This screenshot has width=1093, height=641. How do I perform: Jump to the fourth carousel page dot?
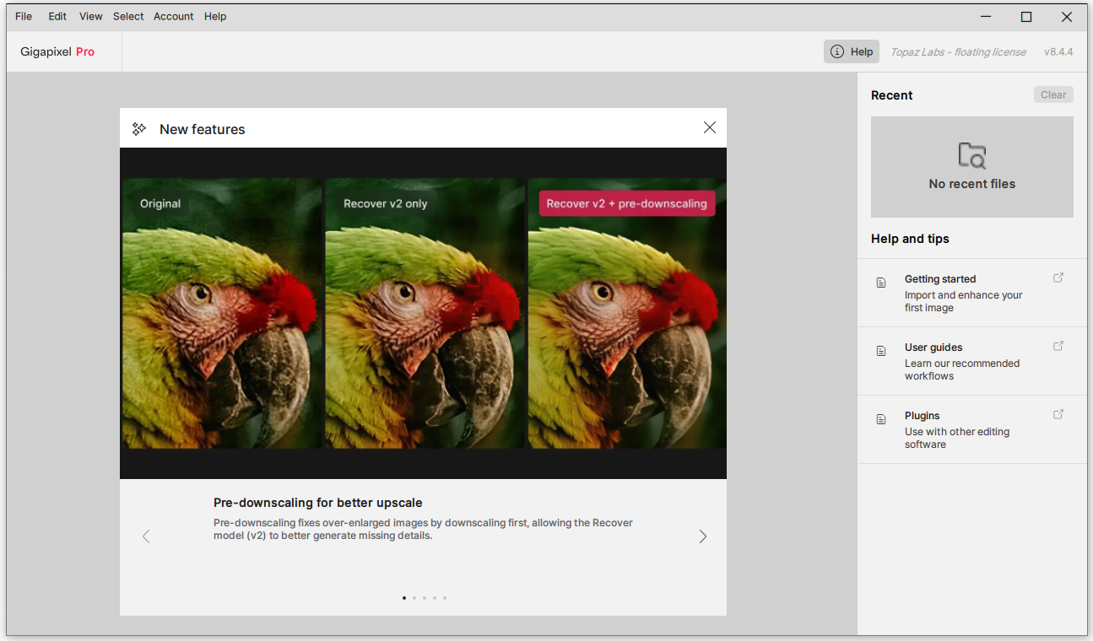(x=435, y=598)
